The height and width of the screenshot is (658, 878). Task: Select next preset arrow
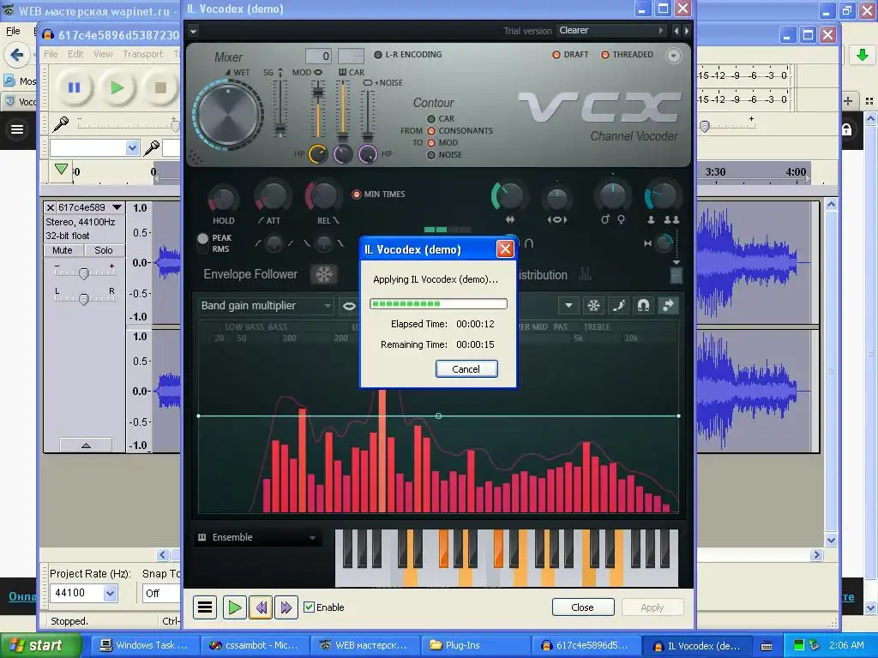(687, 31)
